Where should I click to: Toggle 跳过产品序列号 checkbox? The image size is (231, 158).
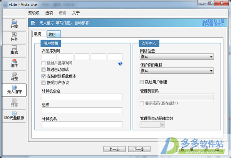(x=44, y=63)
